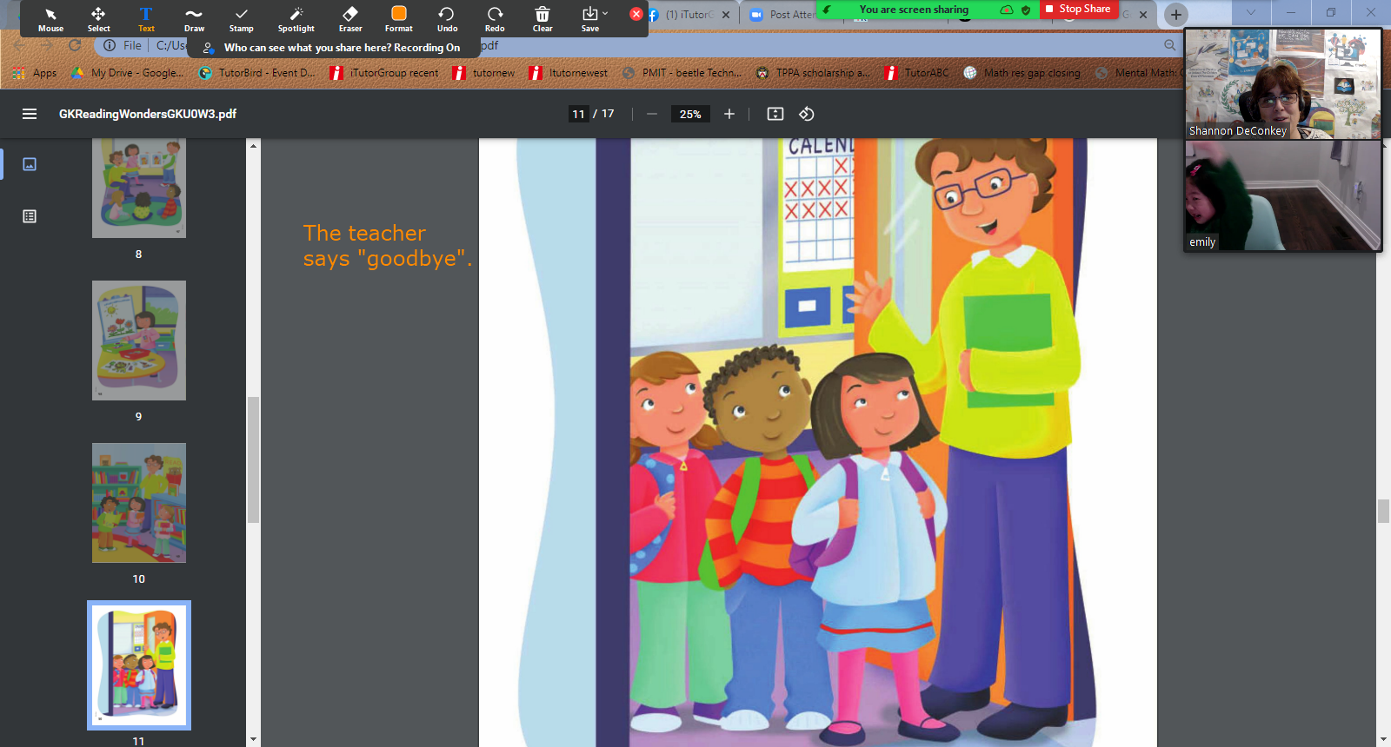Screen dimensions: 1391x747
Task: Click the 25% zoom level field
Action: pos(690,114)
